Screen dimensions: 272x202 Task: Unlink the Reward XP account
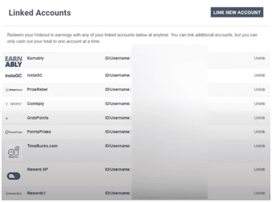(259, 169)
